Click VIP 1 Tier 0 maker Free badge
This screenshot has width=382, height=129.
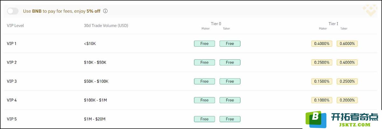[x=204, y=43]
